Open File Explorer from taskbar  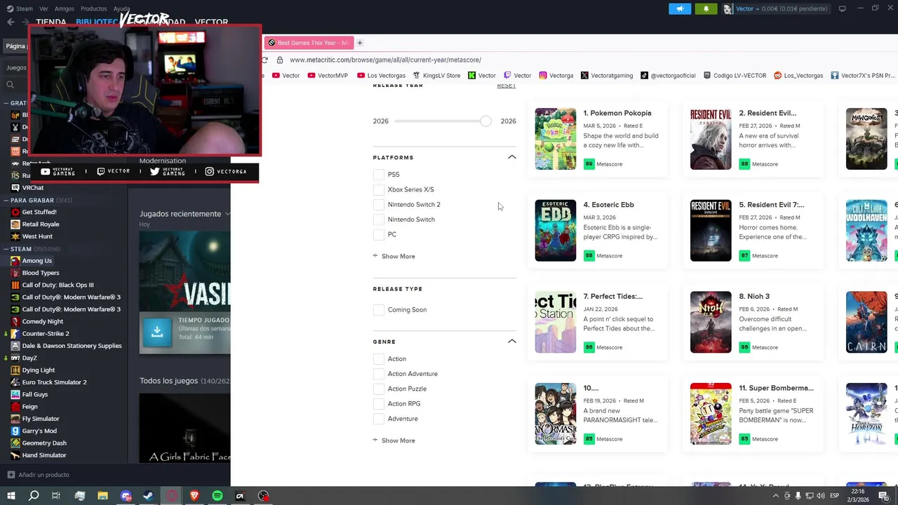102,496
